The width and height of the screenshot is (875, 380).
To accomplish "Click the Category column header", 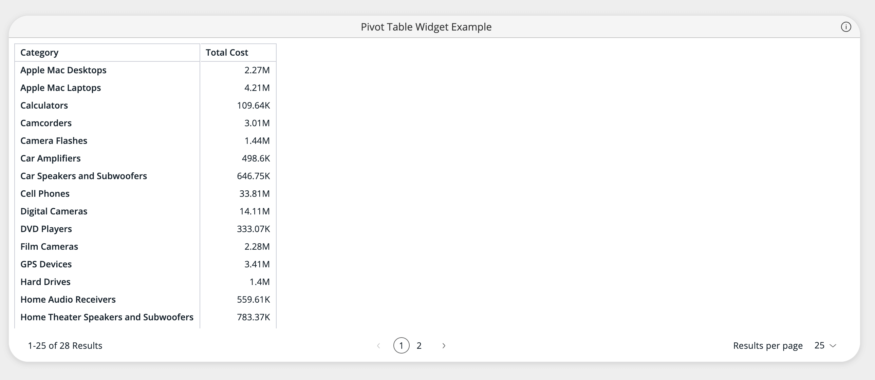I will 39,53.
